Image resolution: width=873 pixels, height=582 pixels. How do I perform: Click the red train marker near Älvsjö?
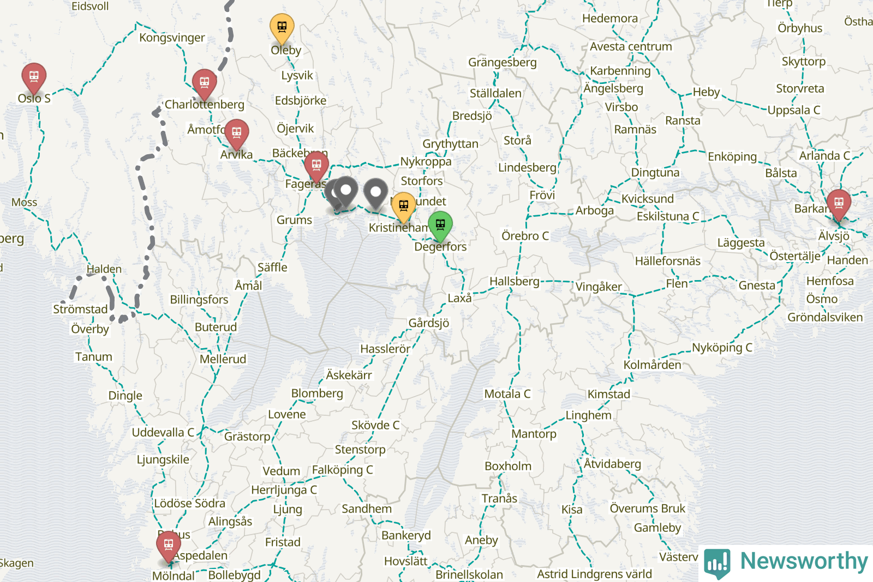tap(839, 205)
